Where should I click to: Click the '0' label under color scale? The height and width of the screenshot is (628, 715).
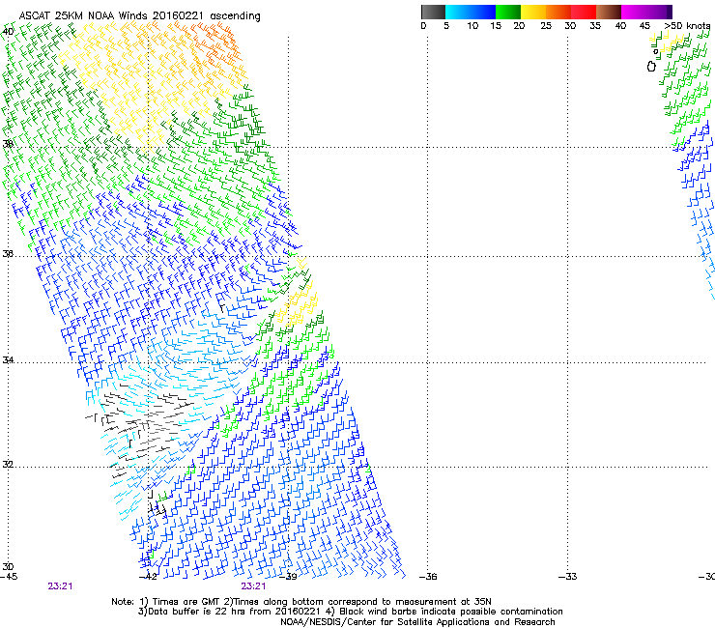423,25
